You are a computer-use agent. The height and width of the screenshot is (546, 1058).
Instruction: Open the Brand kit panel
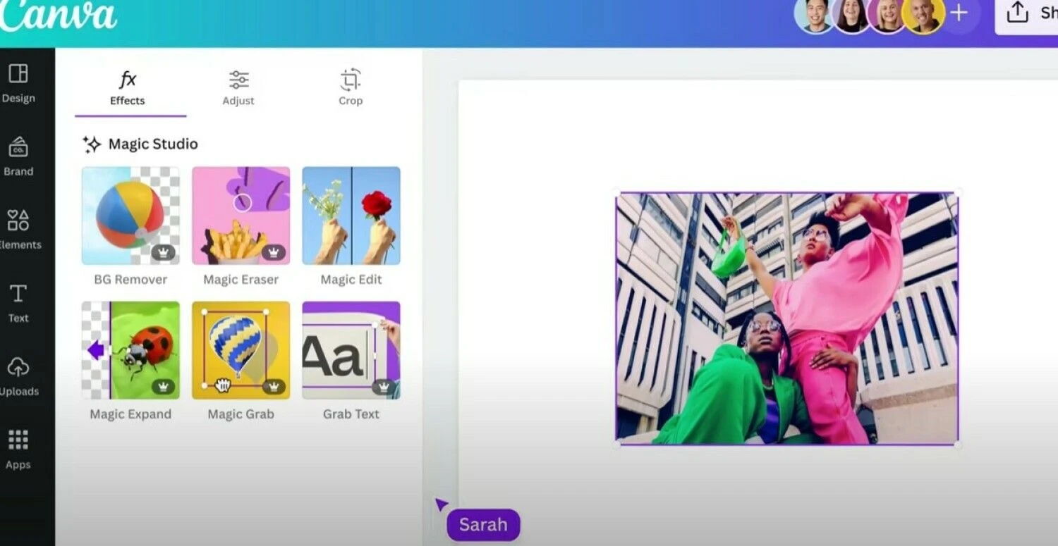18,156
